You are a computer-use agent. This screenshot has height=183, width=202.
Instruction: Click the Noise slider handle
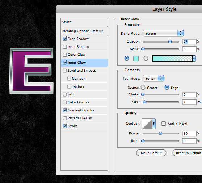click(x=143, y=49)
